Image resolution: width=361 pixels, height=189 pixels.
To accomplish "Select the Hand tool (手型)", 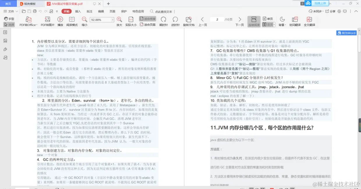I will [9, 19].
